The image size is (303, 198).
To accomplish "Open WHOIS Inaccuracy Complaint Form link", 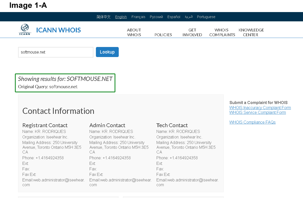I will pos(260,108).
